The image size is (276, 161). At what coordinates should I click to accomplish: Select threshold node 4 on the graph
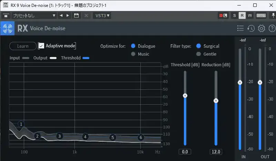(x=85, y=137)
